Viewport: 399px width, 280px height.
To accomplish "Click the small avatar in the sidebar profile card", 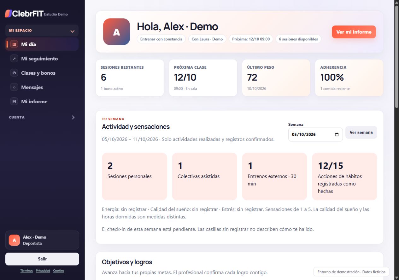I will pos(14,240).
